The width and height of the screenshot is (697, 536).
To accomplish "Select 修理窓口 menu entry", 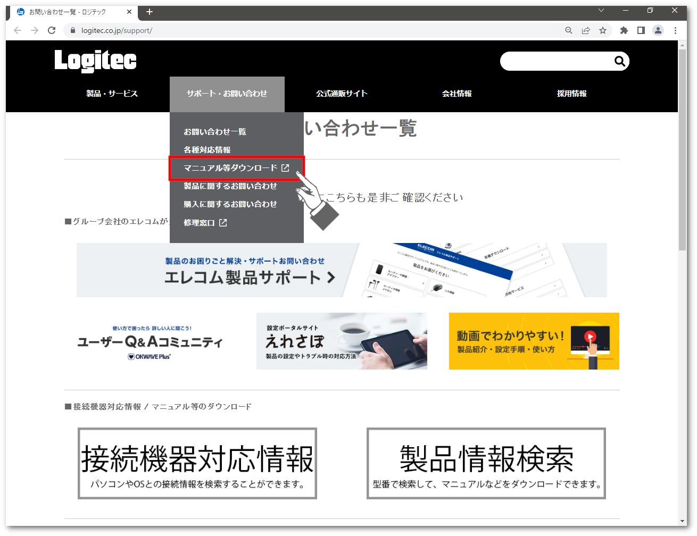I will (199, 223).
